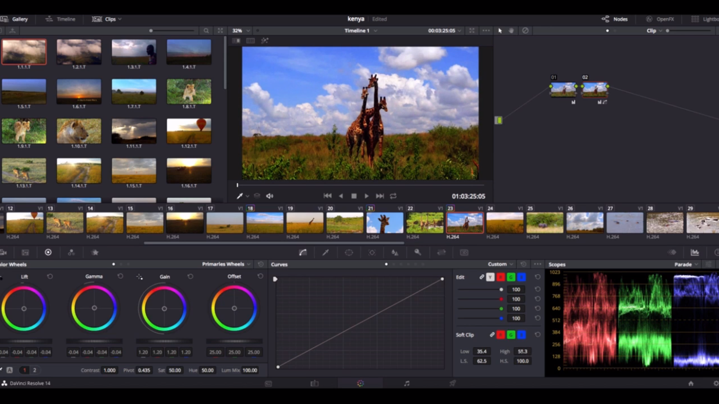Open the viewer three-dot options menu
Screen dimensions: 719x404
coord(486,31)
